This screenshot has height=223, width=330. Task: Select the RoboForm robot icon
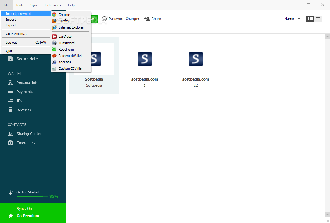(x=54, y=49)
